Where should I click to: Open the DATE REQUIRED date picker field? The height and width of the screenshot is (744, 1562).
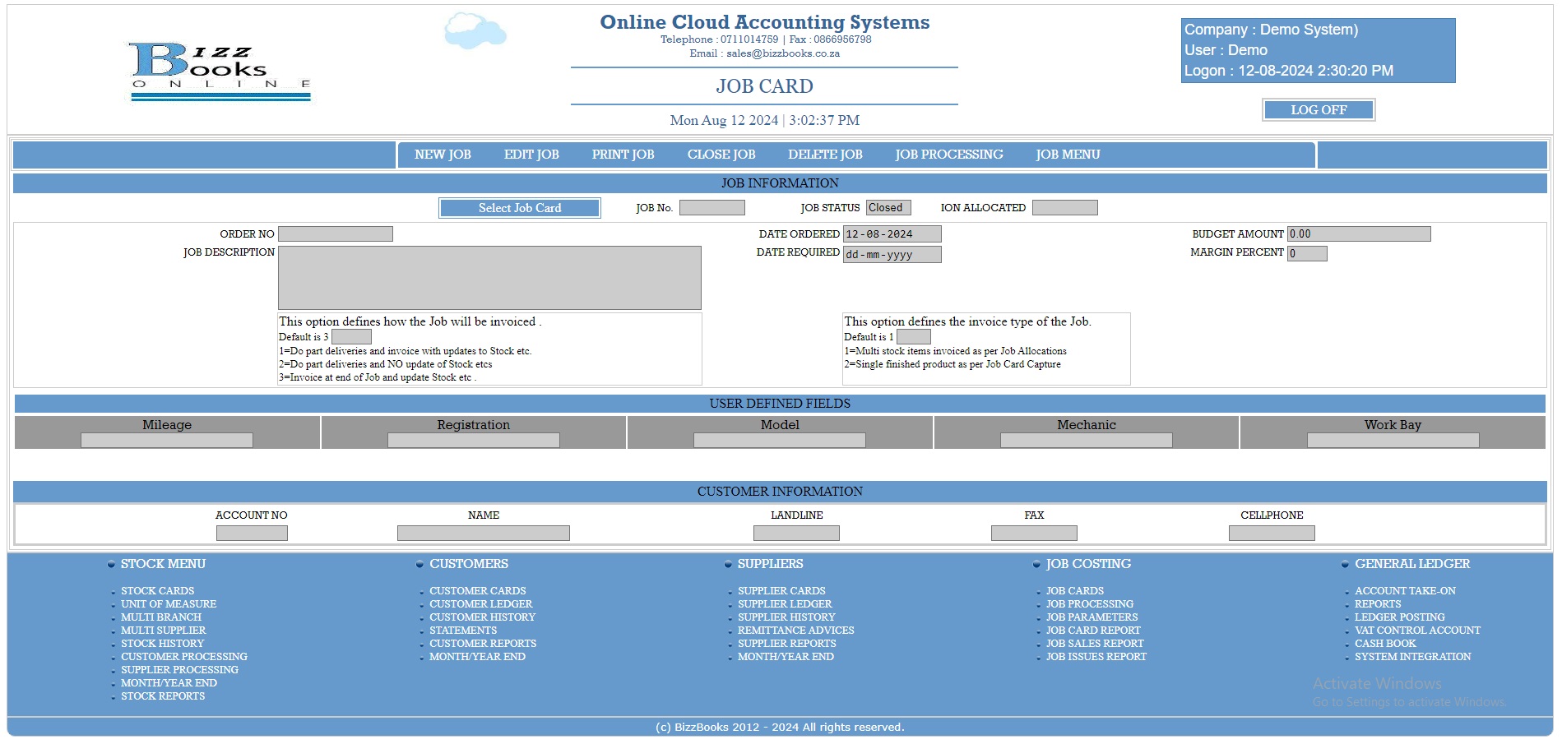892,255
